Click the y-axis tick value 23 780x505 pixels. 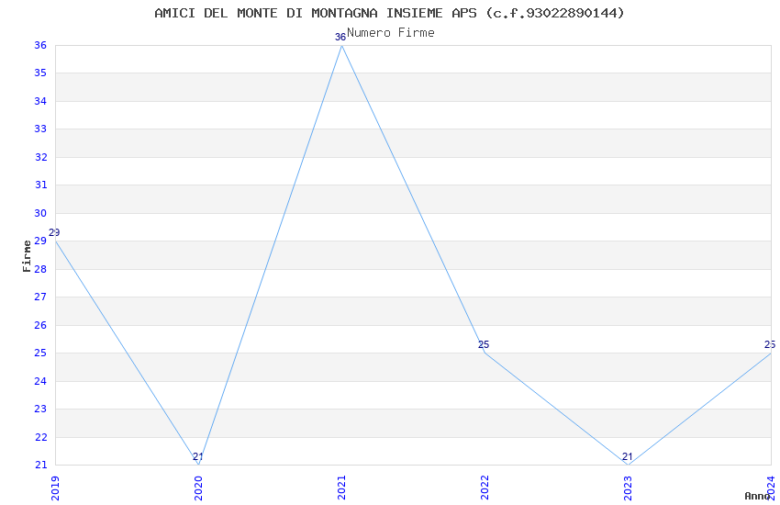[40, 409]
